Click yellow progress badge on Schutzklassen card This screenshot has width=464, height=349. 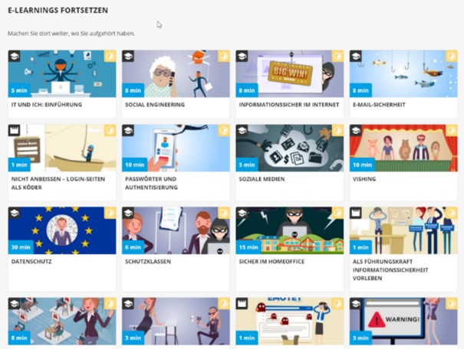(x=224, y=213)
